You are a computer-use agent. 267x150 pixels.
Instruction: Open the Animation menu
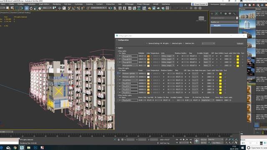[32, 4]
